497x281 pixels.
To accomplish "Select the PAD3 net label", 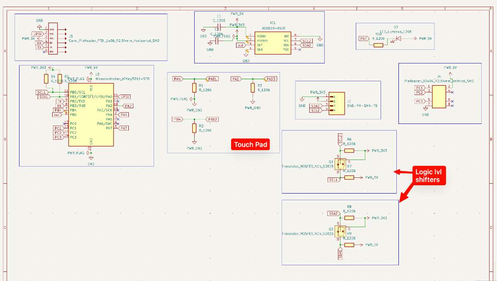I will 270,79.
